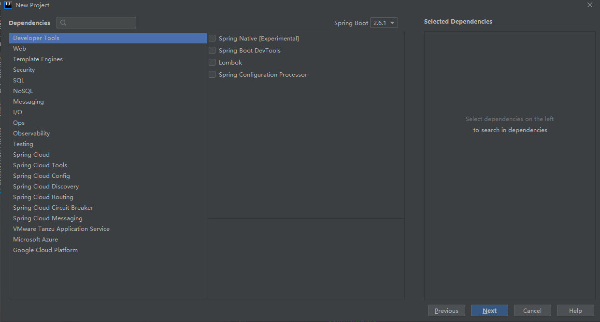This screenshot has width=600, height=322.
Task: Go back with the Previous button
Action: coord(446,310)
